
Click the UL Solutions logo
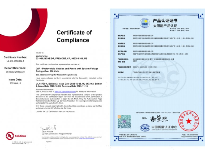point(16,136)
